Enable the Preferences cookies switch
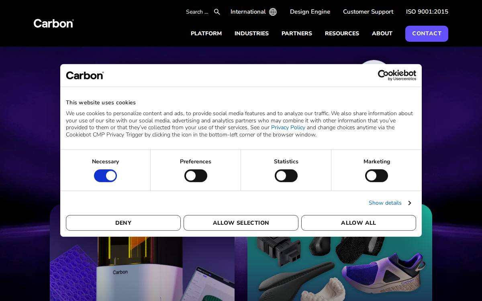Viewport: 482px width, 301px height. (196, 176)
